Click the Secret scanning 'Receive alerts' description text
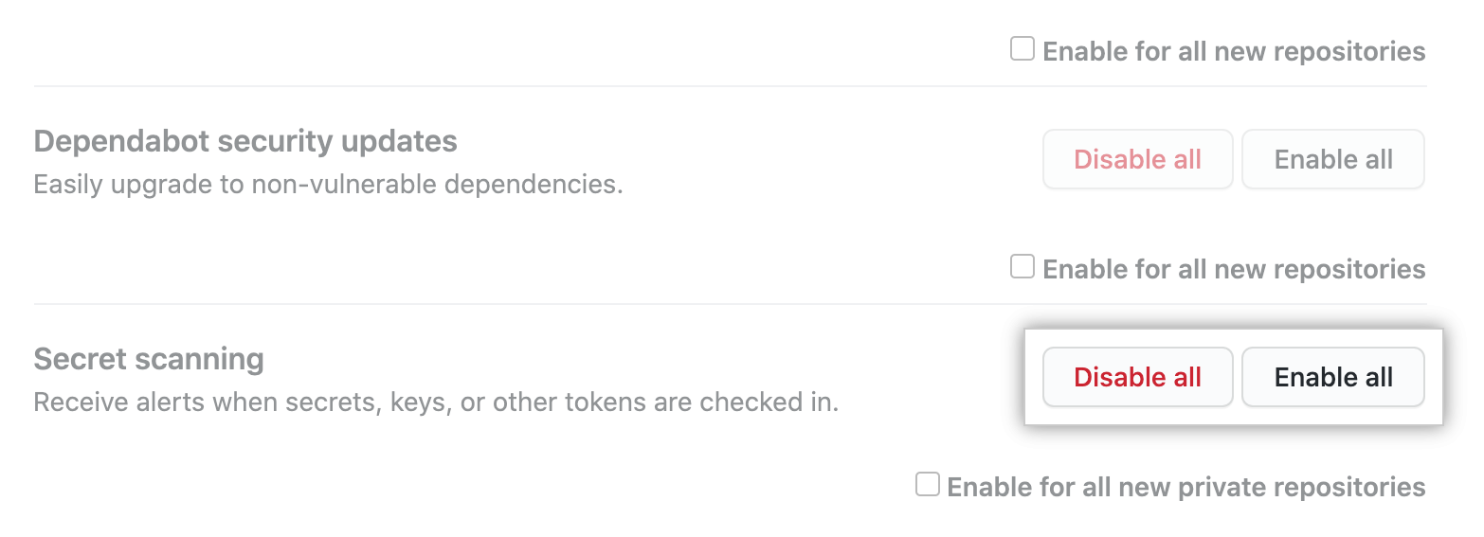Image resolution: width=1484 pixels, height=537 pixels. tap(436, 403)
